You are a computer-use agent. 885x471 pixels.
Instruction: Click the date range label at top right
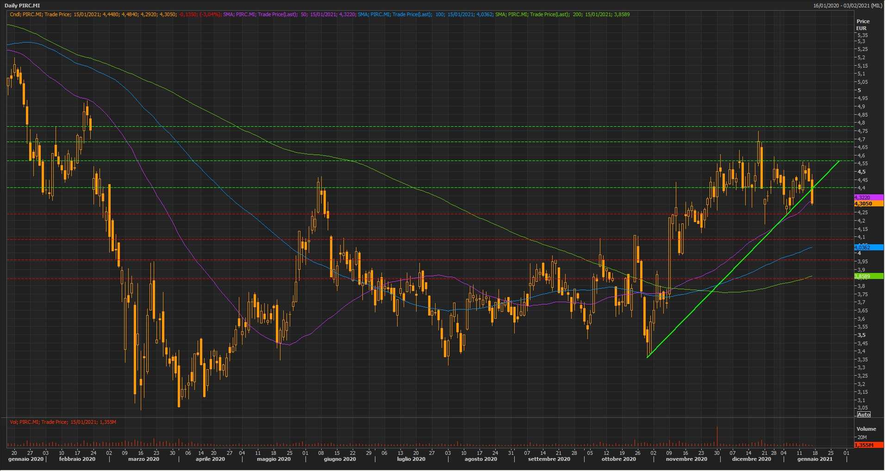tap(847, 6)
